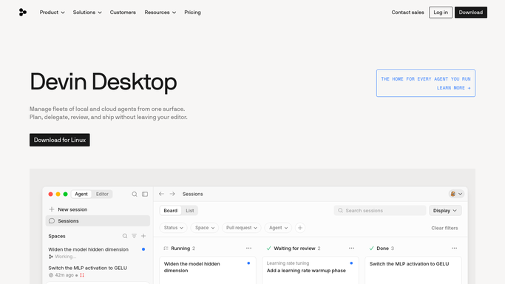This screenshot has width=505, height=284.
Task: Click the red icon beside 42m ago
Action: (82, 275)
